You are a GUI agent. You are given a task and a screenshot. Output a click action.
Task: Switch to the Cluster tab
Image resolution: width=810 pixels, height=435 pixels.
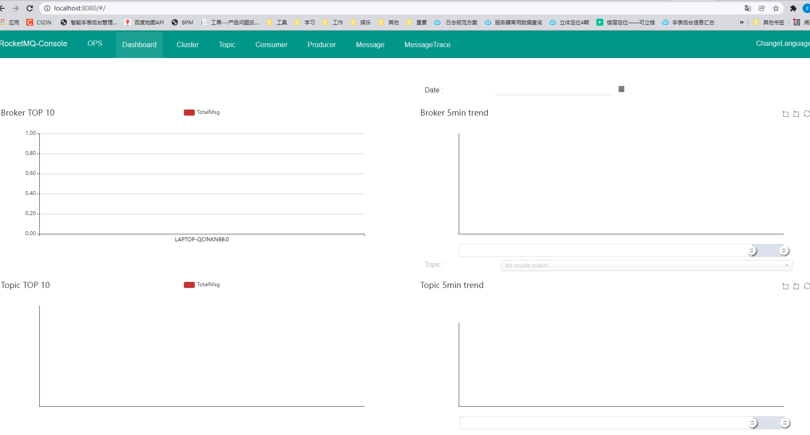pos(188,45)
